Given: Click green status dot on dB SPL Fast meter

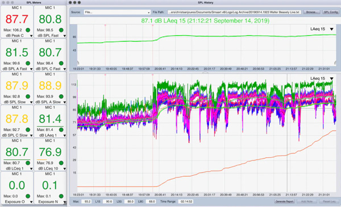Looking at the screenshot, I should click(x=61, y=30).
